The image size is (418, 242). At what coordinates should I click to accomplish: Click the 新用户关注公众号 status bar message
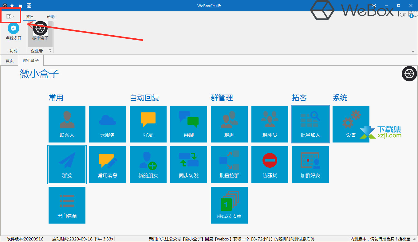232,239
